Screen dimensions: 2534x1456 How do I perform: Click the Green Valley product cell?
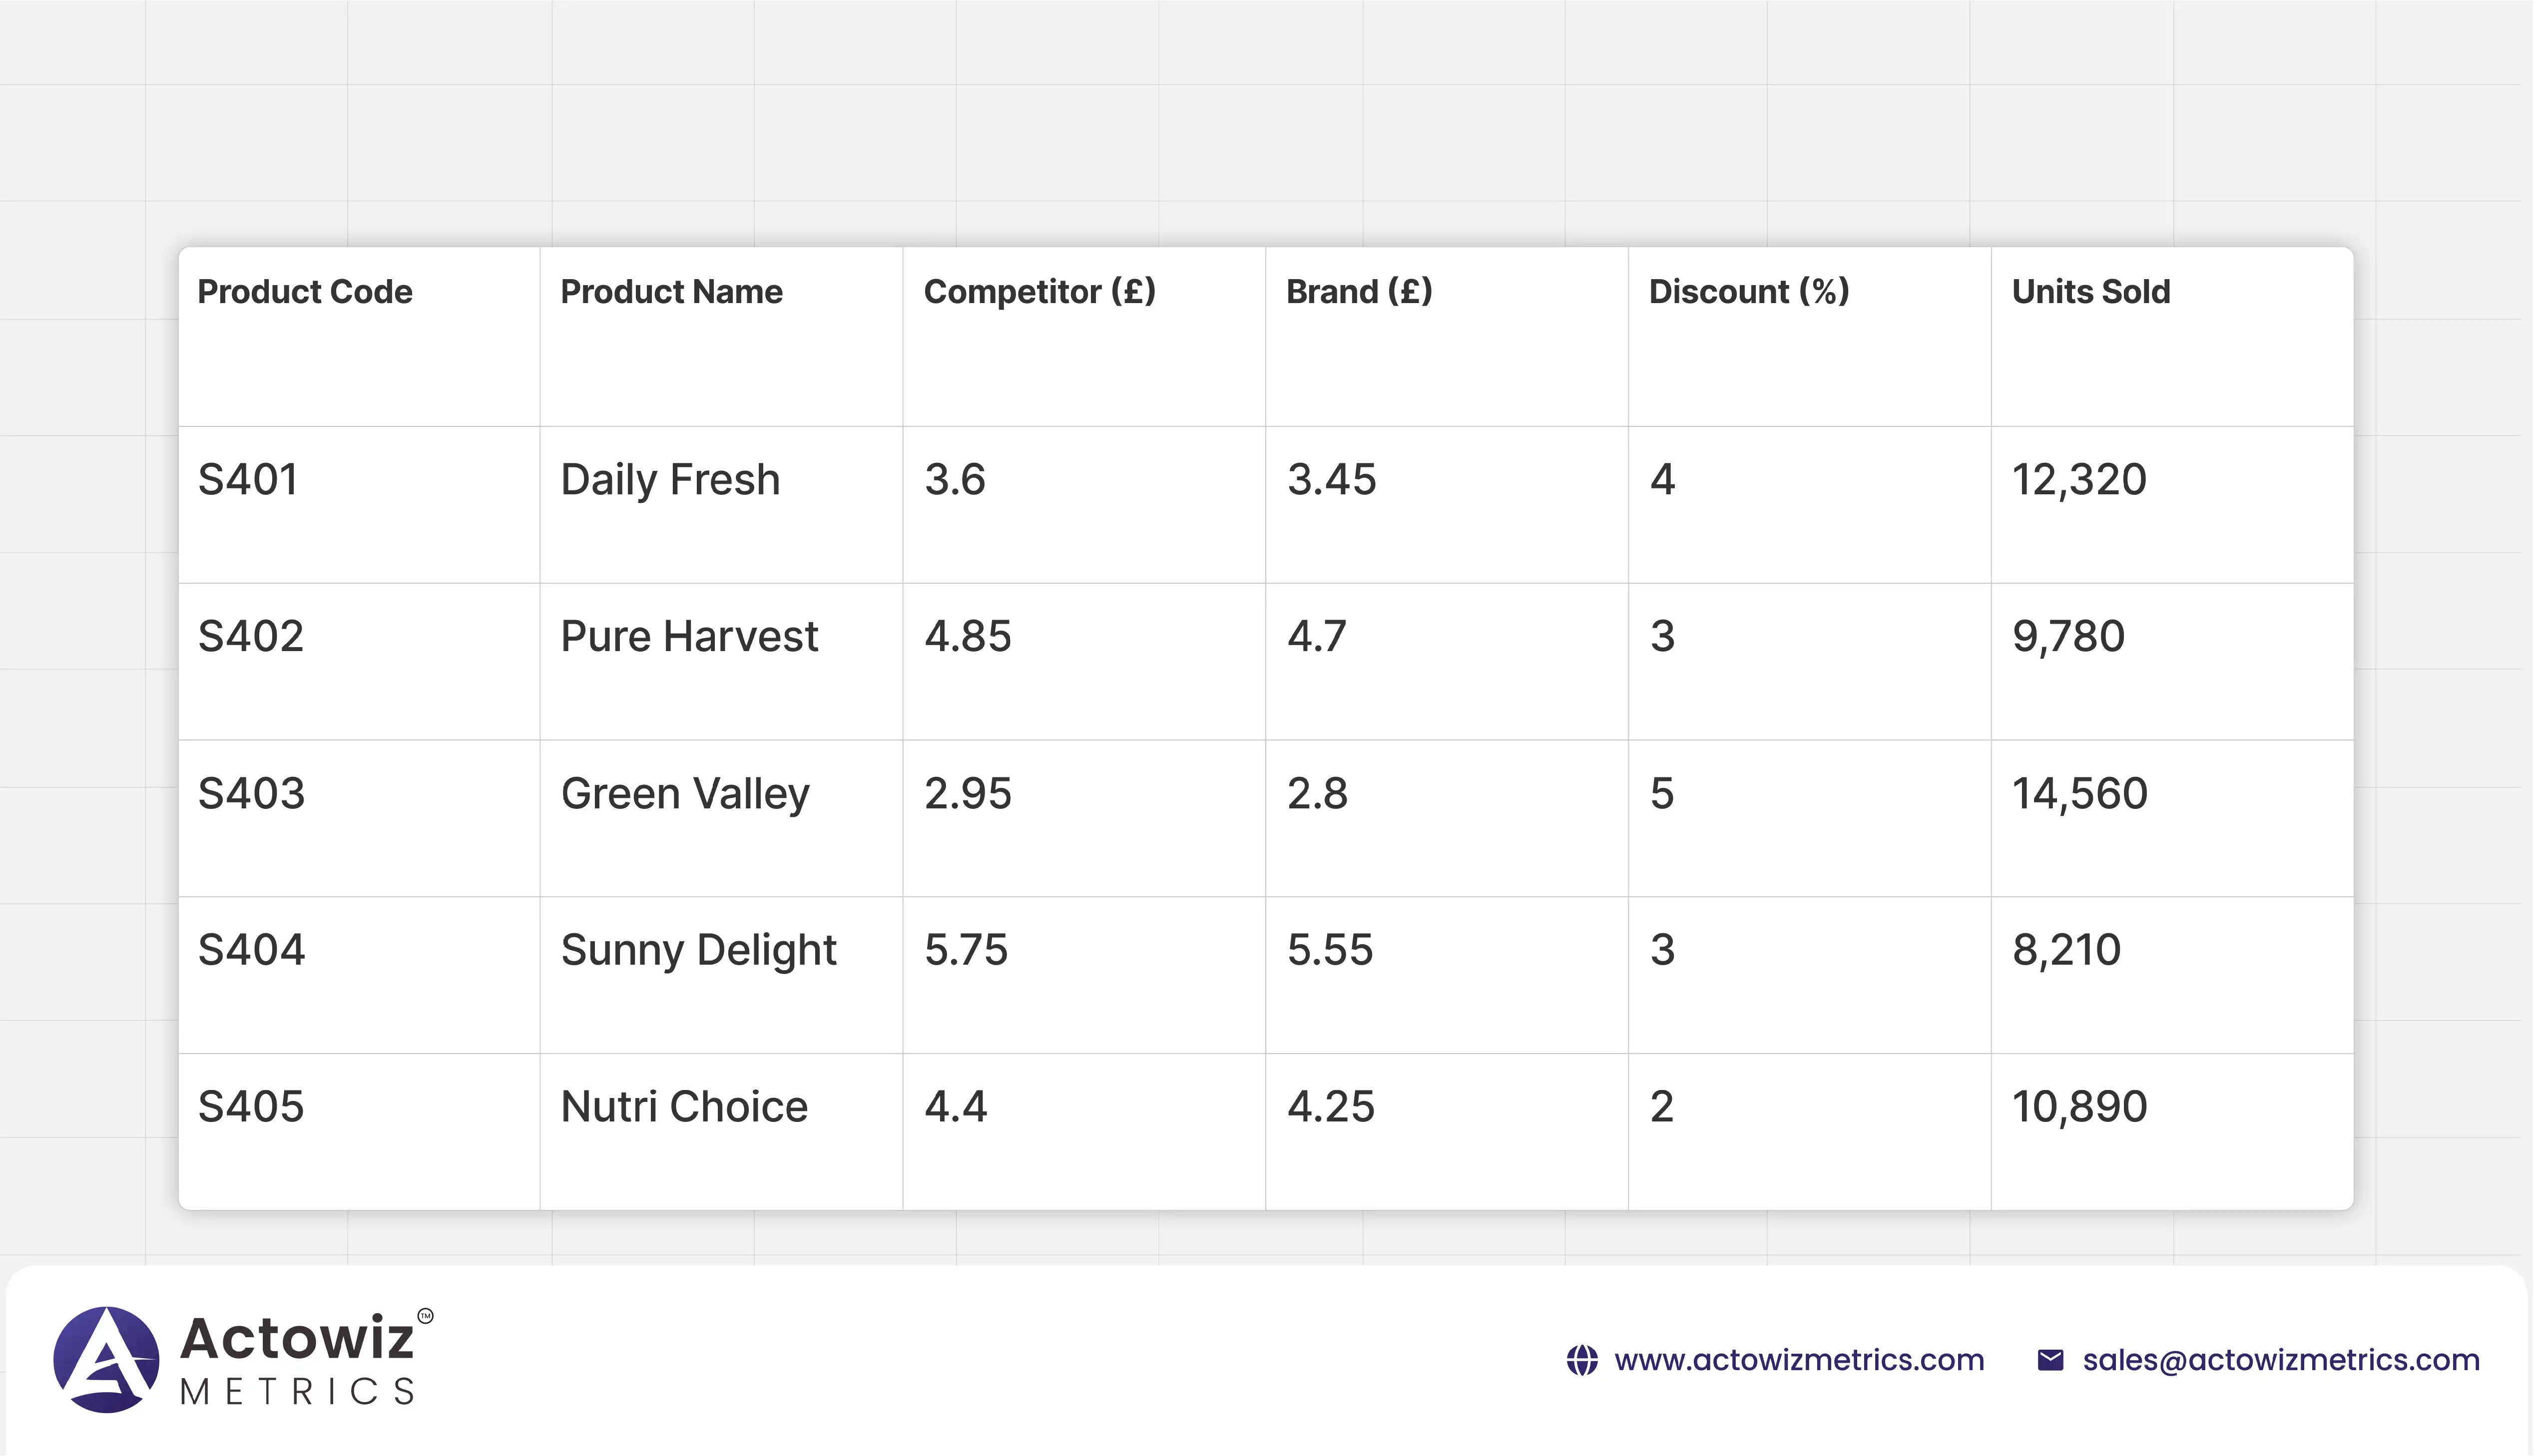pos(685,794)
